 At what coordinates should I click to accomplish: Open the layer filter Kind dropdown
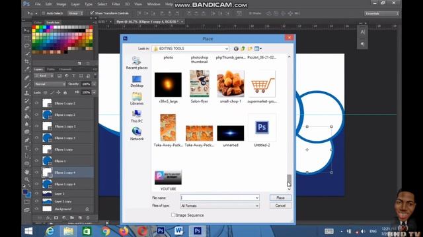44,76
